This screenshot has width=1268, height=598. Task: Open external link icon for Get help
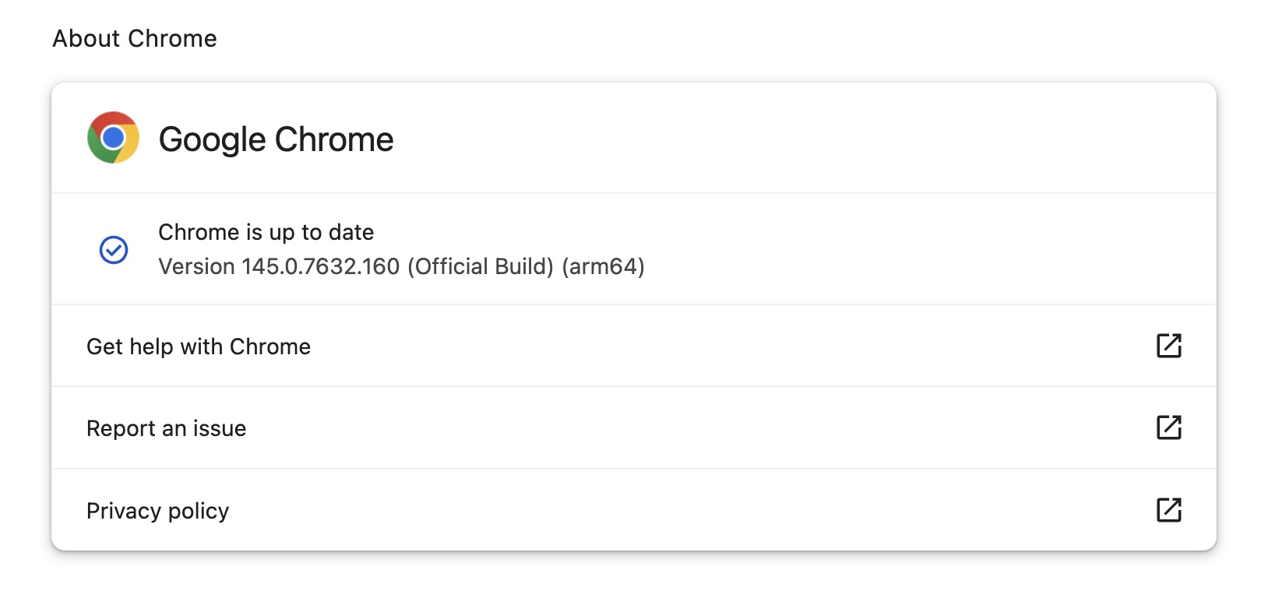pos(1168,346)
